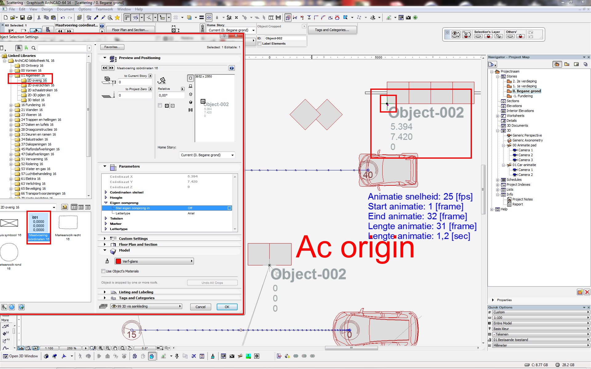Screen dimensions: 591x369
Task: Click the Open 3D Window icon
Action: pyautogui.click(x=6, y=356)
